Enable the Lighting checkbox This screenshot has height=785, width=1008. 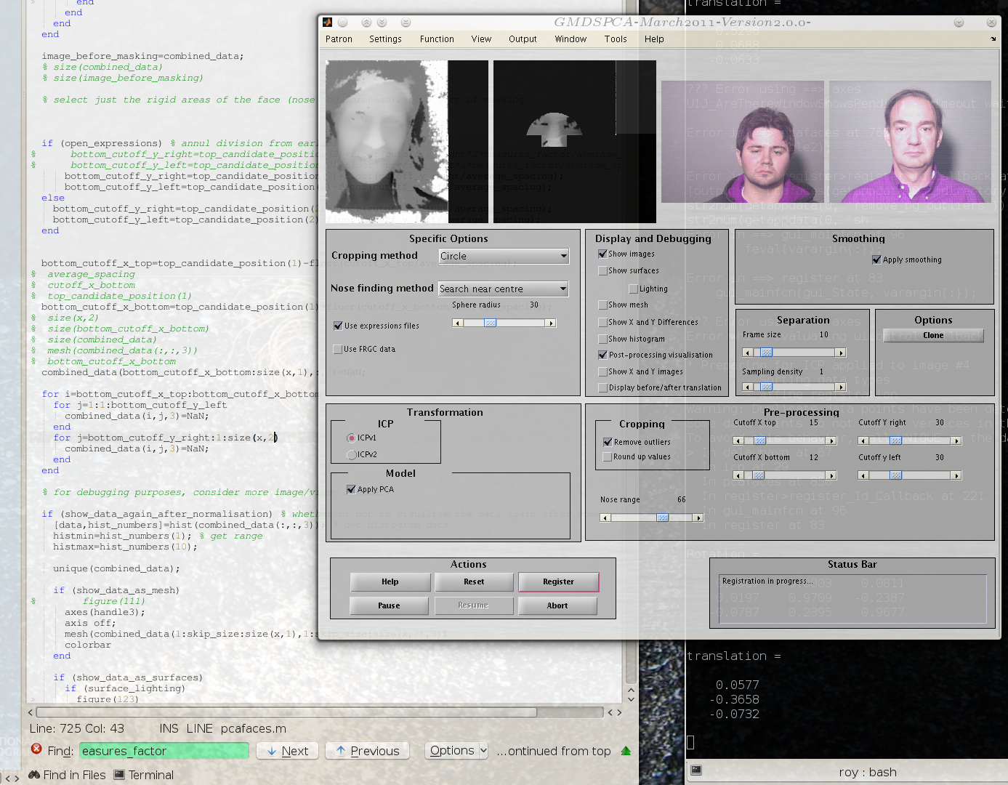click(x=634, y=289)
